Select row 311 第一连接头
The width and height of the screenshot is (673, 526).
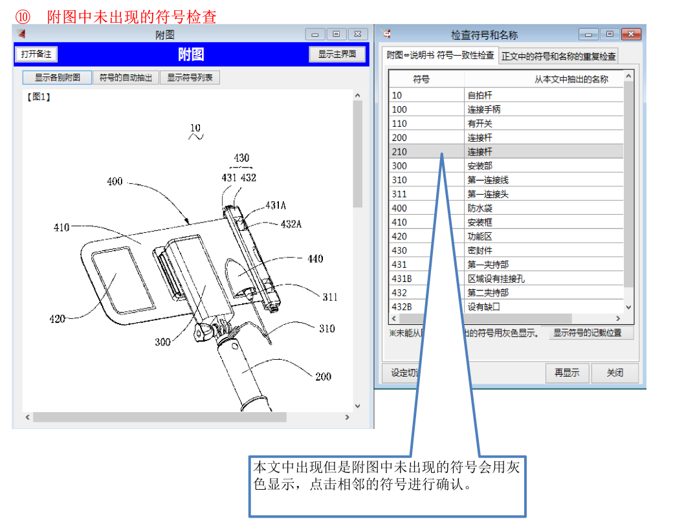pyautogui.click(x=506, y=194)
